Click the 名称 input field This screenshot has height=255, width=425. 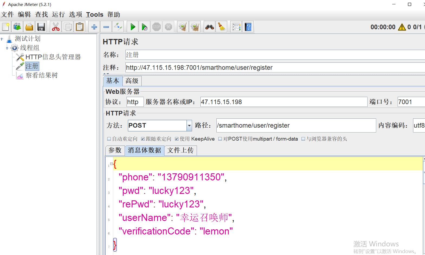coord(275,55)
